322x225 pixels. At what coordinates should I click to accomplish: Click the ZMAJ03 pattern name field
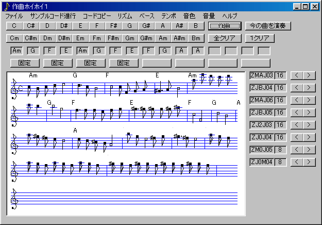pyautogui.click(x=262, y=75)
